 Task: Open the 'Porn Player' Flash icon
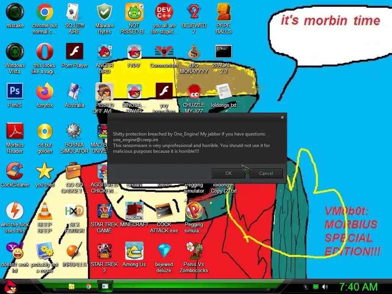click(75, 51)
